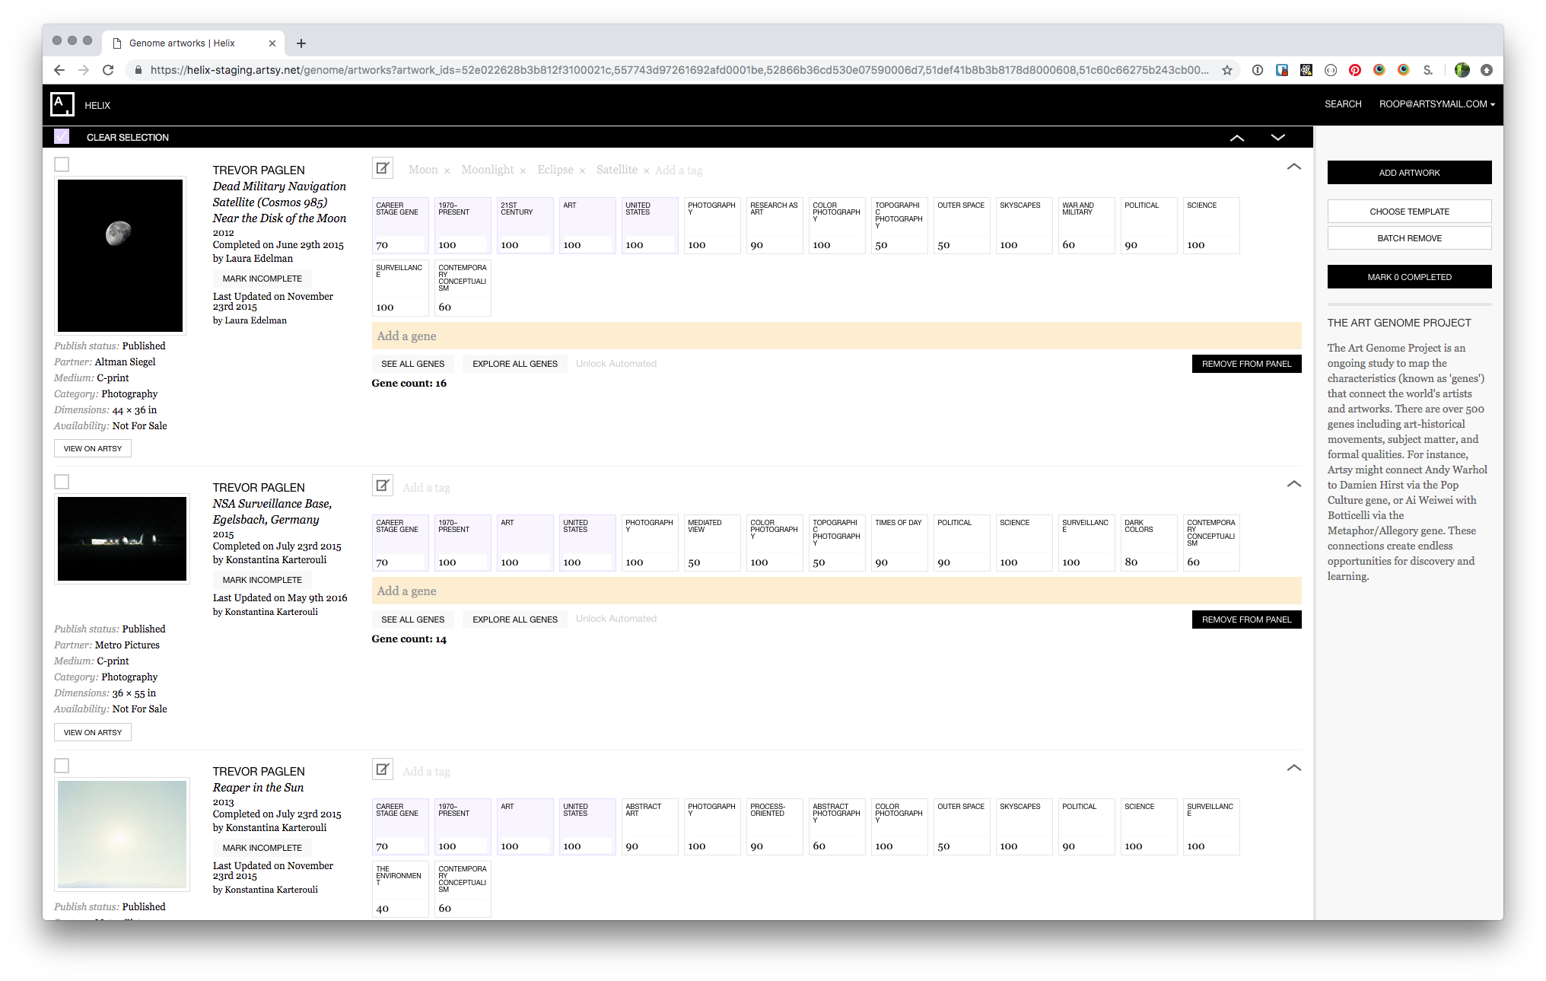
Task: Open the moon photograph thumbnail
Action: click(x=120, y=256)
